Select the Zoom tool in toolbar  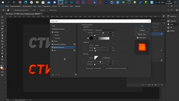2,59
